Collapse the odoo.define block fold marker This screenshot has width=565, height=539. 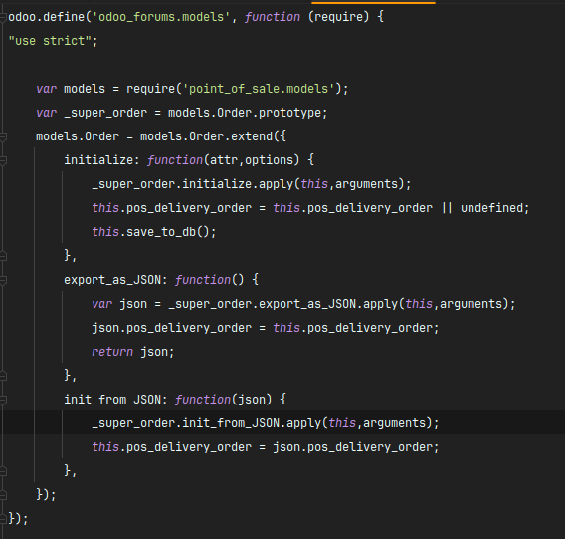click(x=3, y=17)
